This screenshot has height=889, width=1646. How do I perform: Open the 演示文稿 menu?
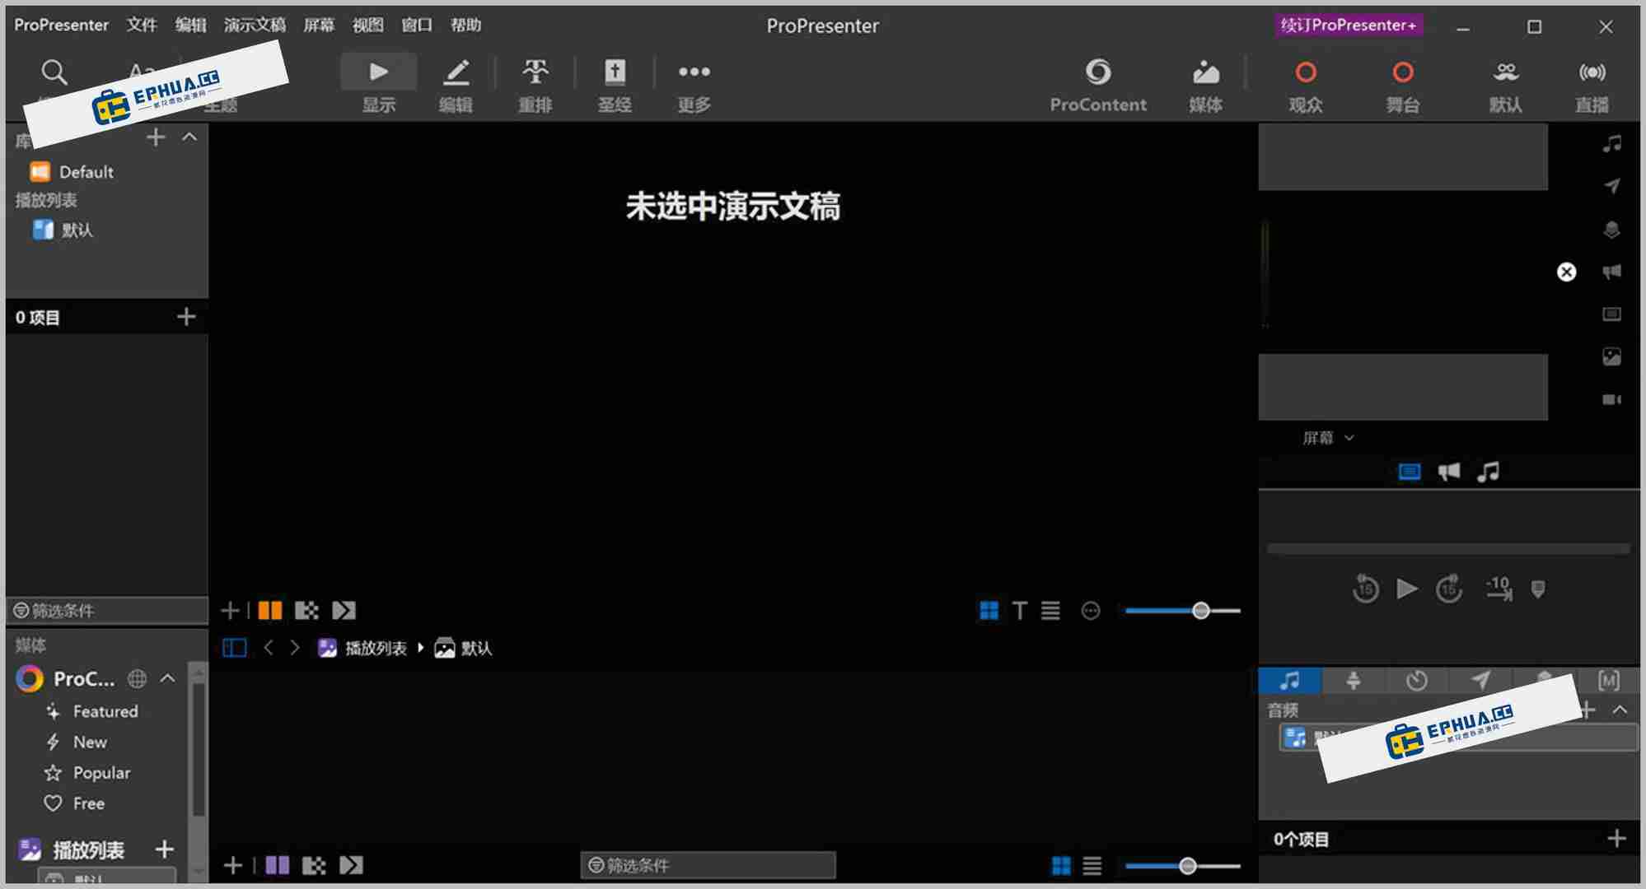[255, 25]
